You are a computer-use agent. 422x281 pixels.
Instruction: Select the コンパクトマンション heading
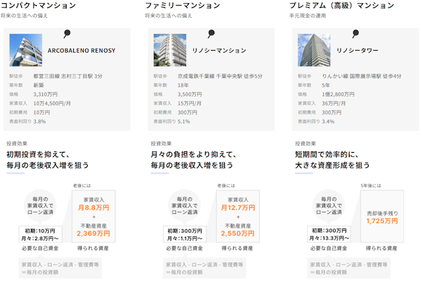pos(38,5)
